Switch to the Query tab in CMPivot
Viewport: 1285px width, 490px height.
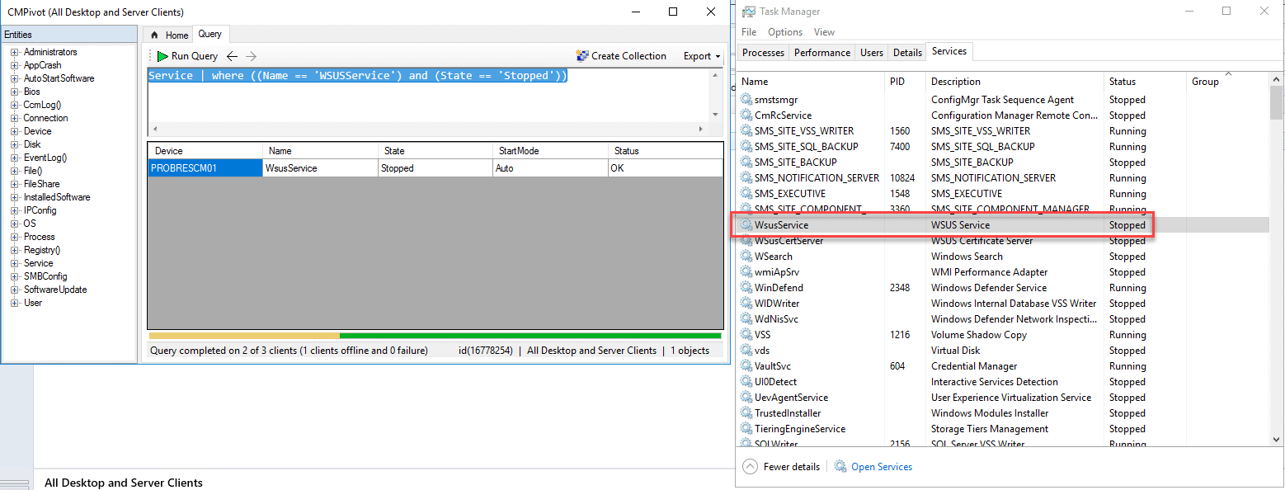pos(209,35)
